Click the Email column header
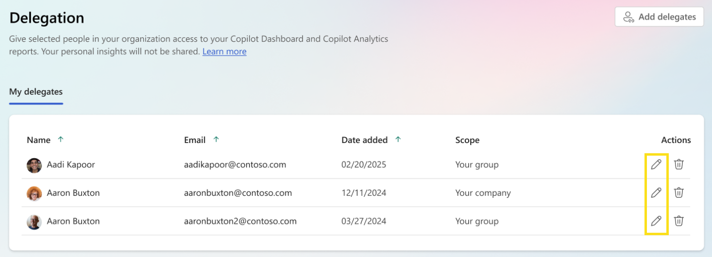The image size is (712, 257). (195, 140)
